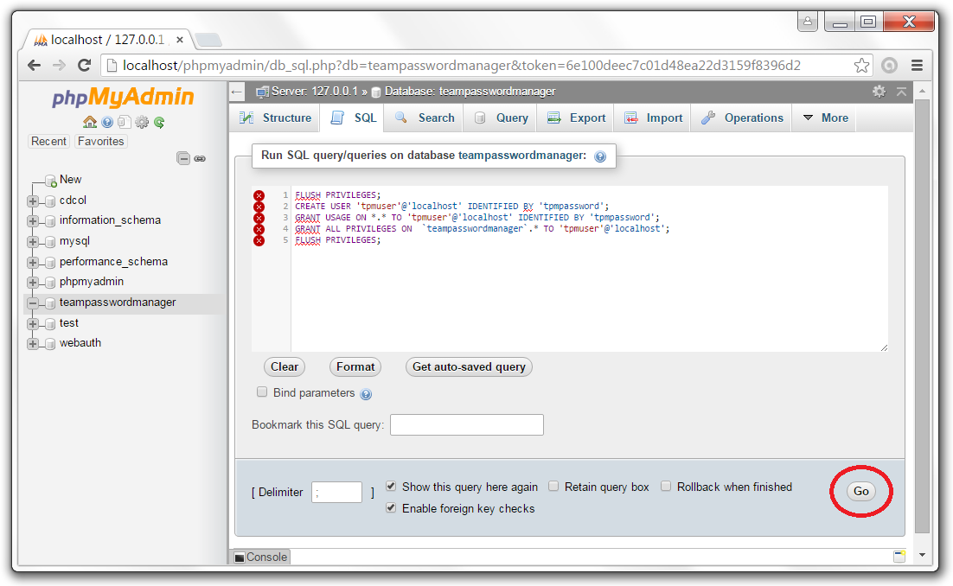The width and height of the screenshot is (953, 586).
Task: Click the Chrome user profile button
Action: [807, 22]
